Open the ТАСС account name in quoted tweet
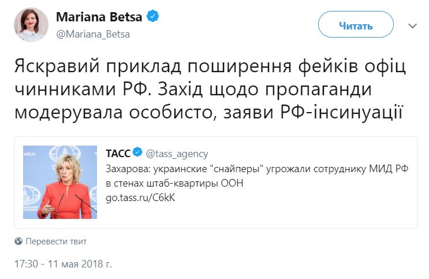 pyautogui.click(x=118, y=154)
